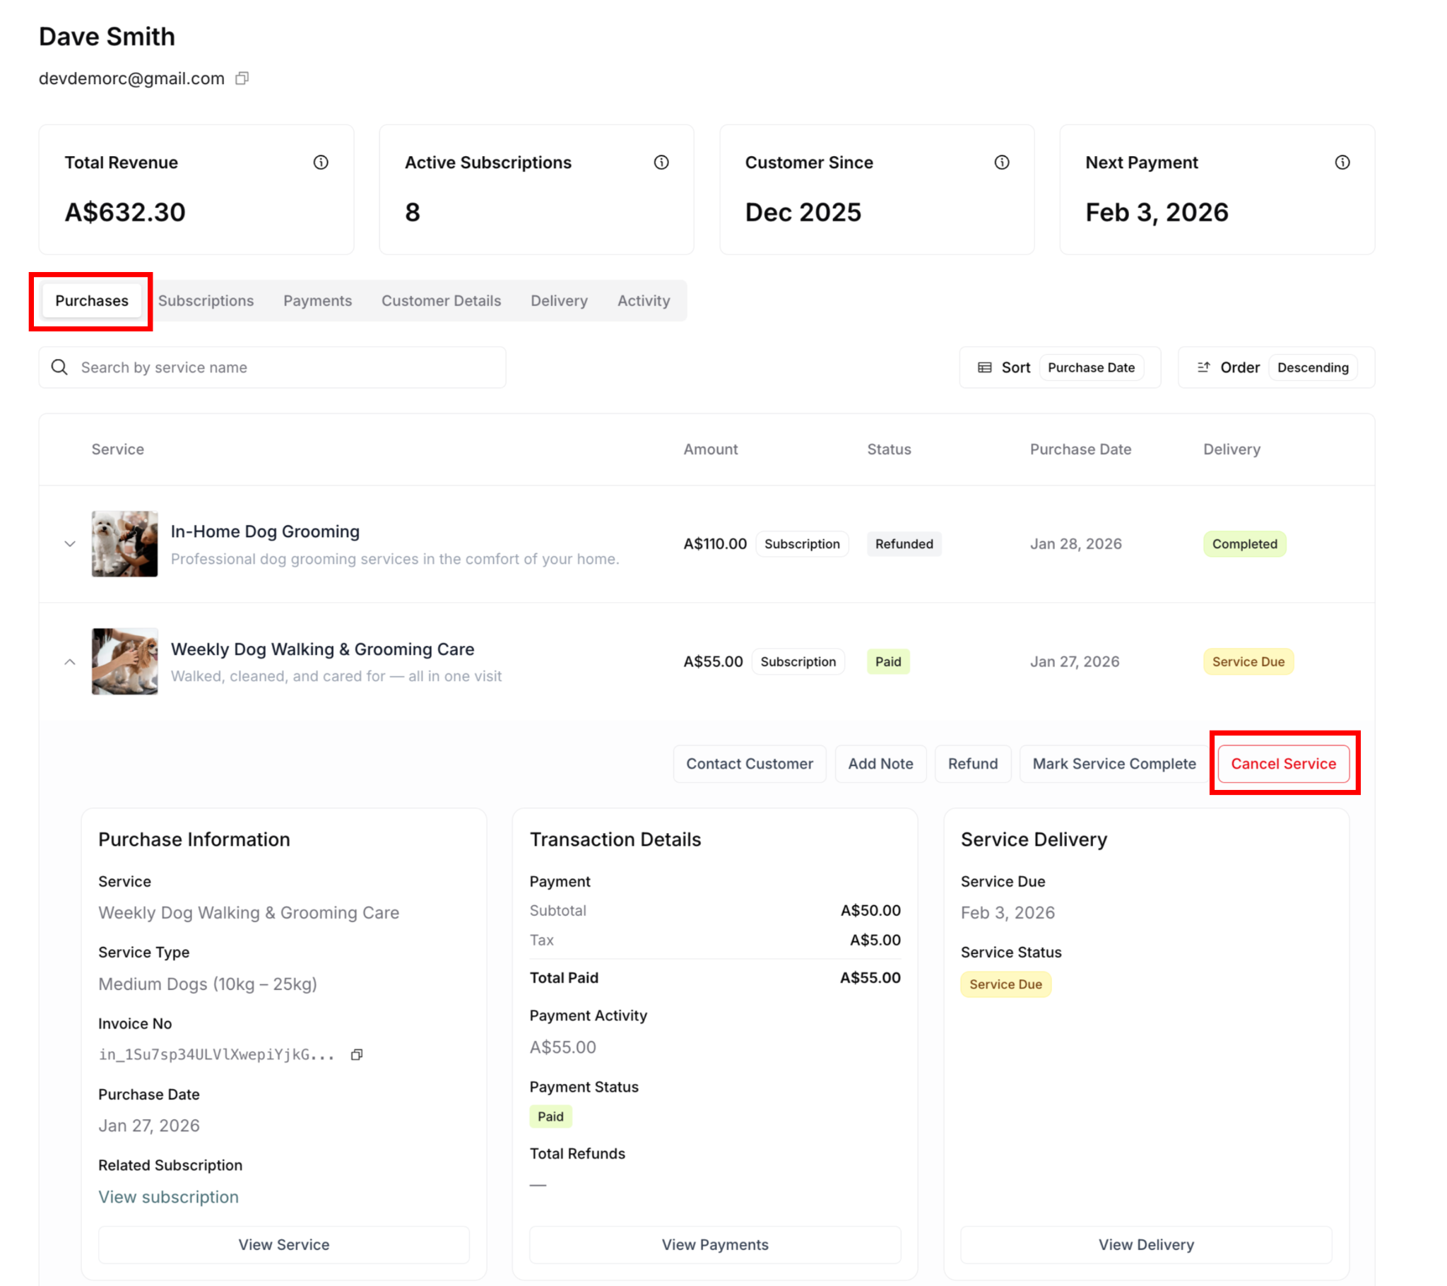
Task: Open the In-Home Dog Grooming thumbnail
Action: [x=124, y=543]
